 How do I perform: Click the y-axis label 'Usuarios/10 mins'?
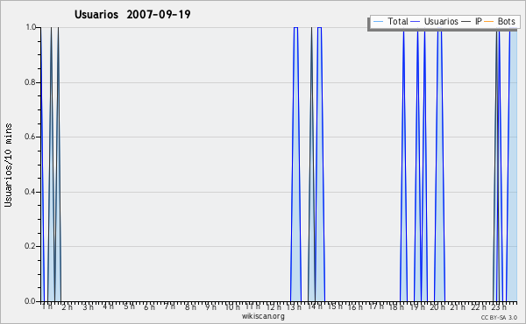coord(8,166)
